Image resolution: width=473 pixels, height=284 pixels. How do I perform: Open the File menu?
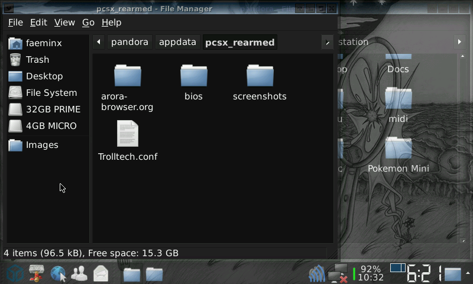[15, 22]
